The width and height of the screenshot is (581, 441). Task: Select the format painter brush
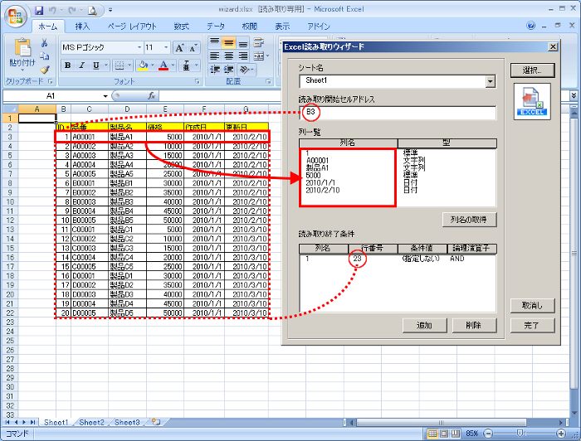pos(45,69)
